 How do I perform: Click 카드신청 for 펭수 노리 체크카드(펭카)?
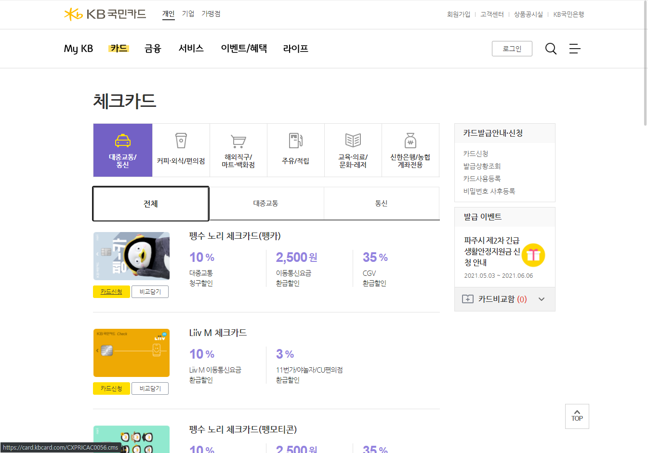pyautogui.click(x=111, y=292)
